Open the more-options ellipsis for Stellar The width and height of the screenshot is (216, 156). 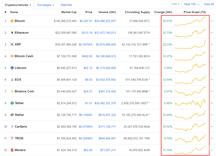coord(212,115)
